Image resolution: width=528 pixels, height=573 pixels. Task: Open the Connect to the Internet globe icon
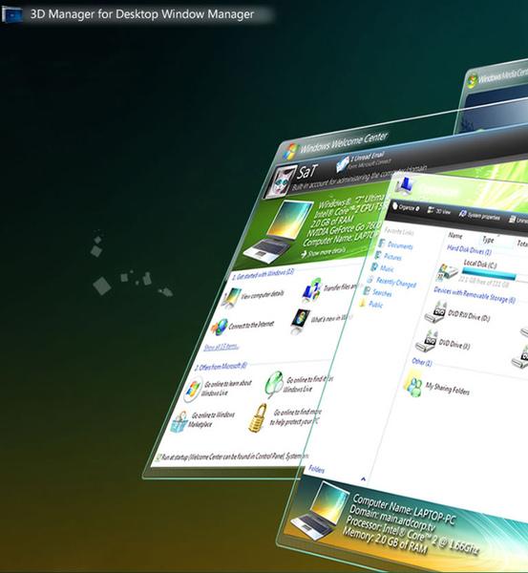tap(220, 327)
